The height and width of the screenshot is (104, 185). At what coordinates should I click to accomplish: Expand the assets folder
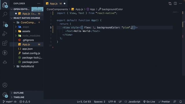(x=16, y=31)
